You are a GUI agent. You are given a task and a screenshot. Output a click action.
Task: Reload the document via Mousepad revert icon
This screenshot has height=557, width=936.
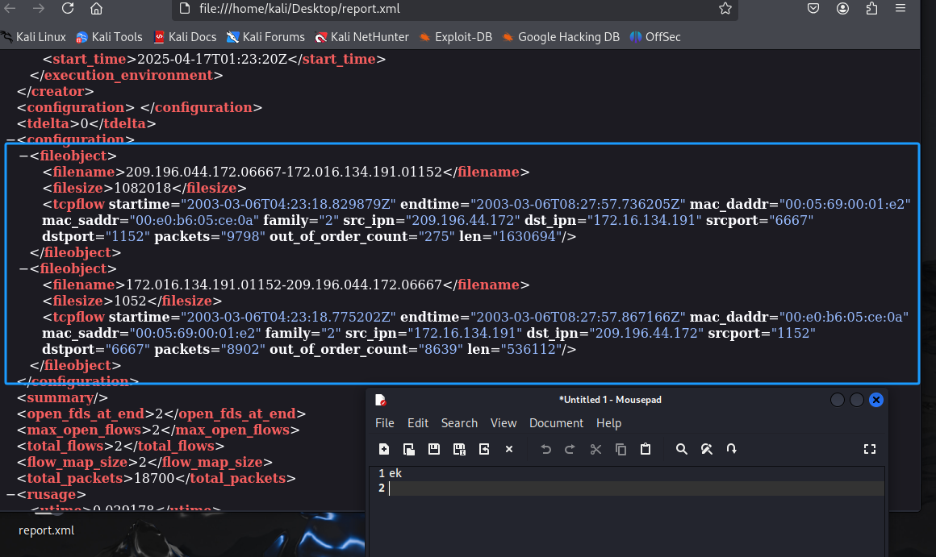coord(484,449)
